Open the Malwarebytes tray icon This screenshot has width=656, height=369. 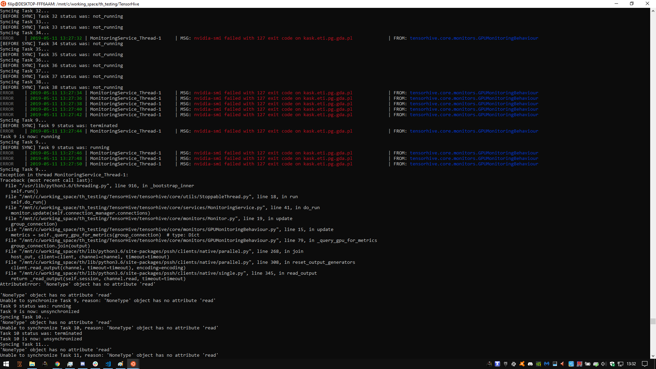(547, 364)
